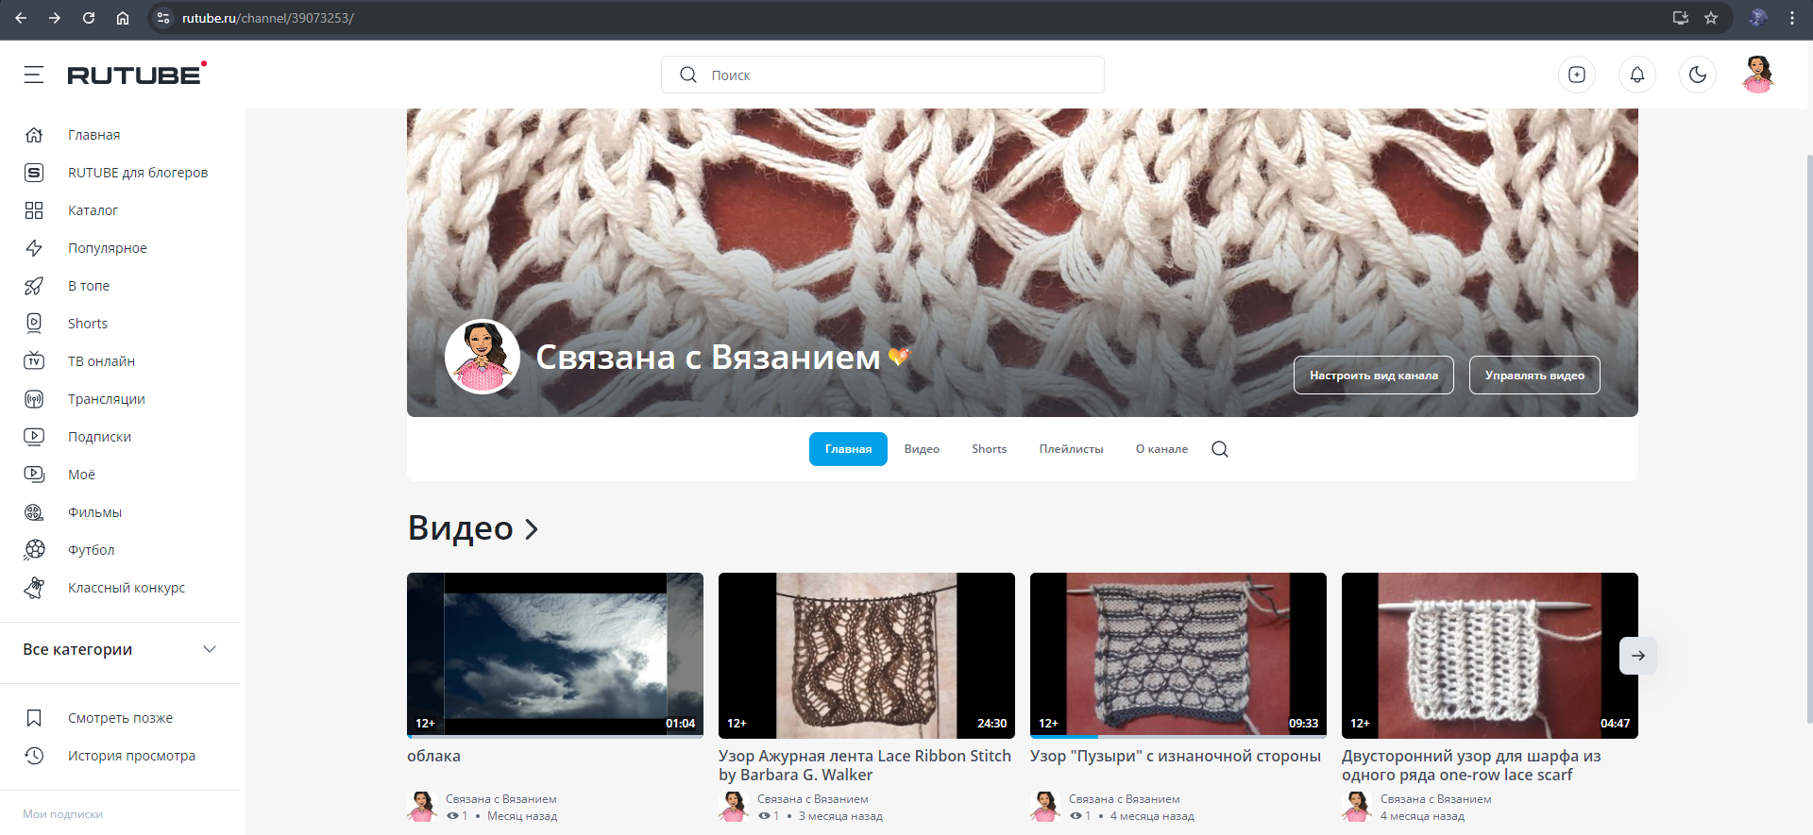The height and width of the screenshot is (835, 1813).
Task: Click the RUTUBE для блогеров icon
Action: (34, 173)
